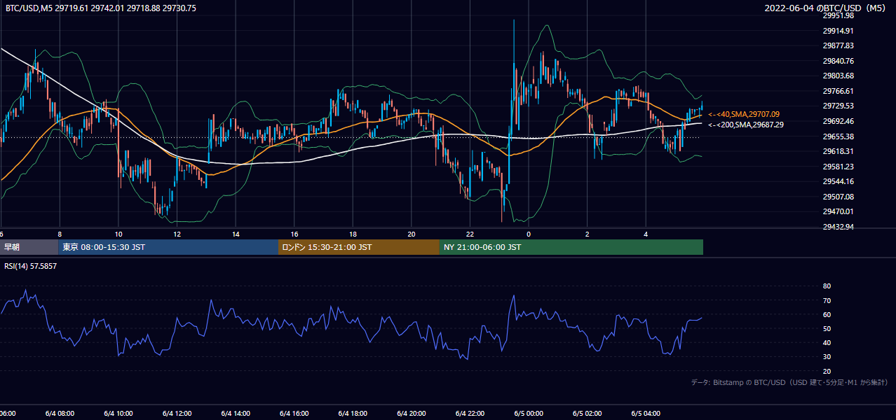896x420 pixels.
Task: Click price axis value 29581.23
Action: [838, 167]
